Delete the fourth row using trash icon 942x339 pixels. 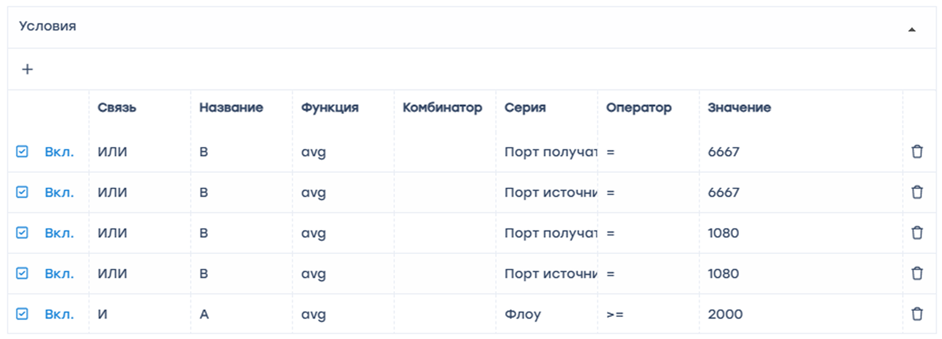(x=917, y=274)
